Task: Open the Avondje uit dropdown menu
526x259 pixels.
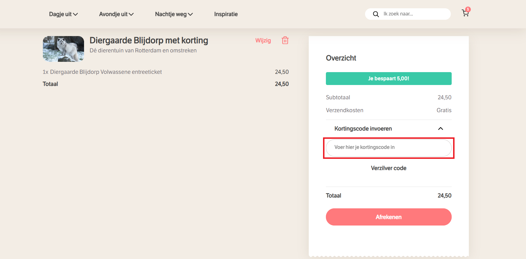Action: pyautogui.click(x=116, y=14)
